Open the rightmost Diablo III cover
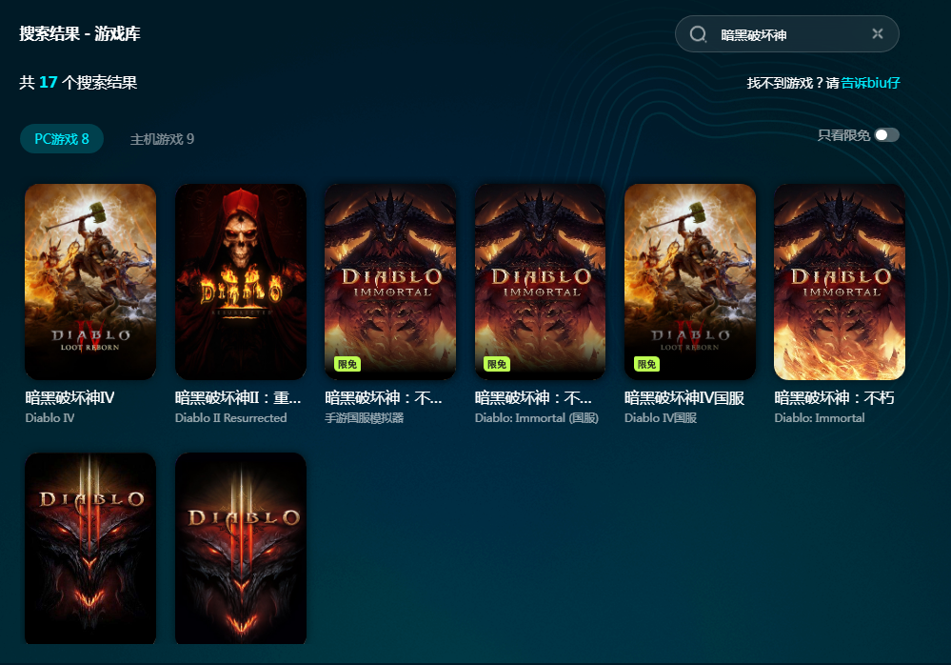The height and width of the screenshot is (665, 951). [241, 548]
